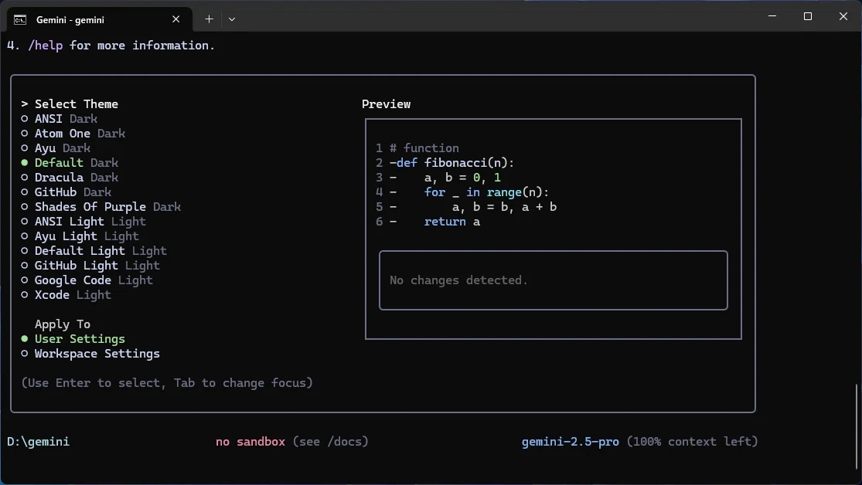Click the '# function' comment line
The image size is (862, 485).
[424, 148]
